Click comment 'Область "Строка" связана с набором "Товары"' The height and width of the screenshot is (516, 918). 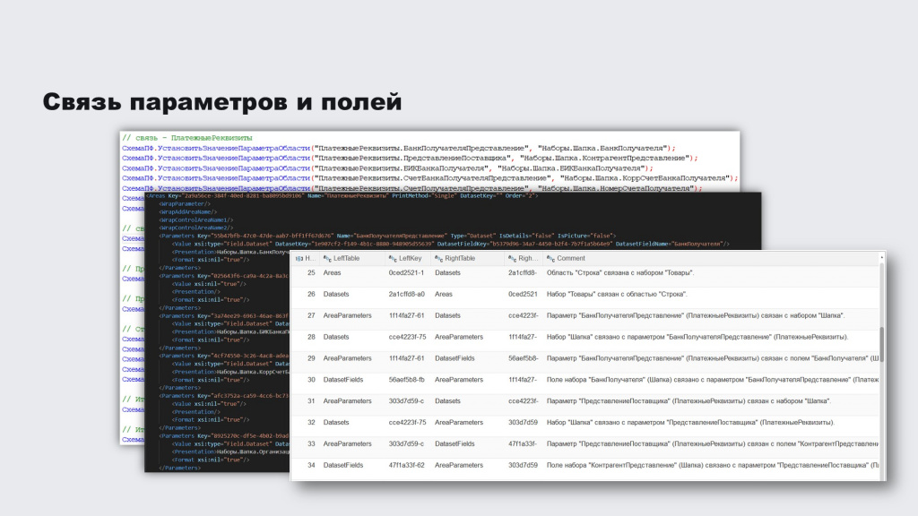620,273
